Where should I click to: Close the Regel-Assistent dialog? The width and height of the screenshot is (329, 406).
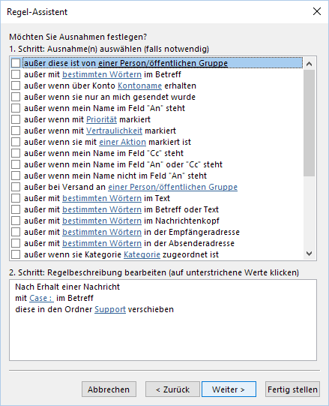pos(317,12)
